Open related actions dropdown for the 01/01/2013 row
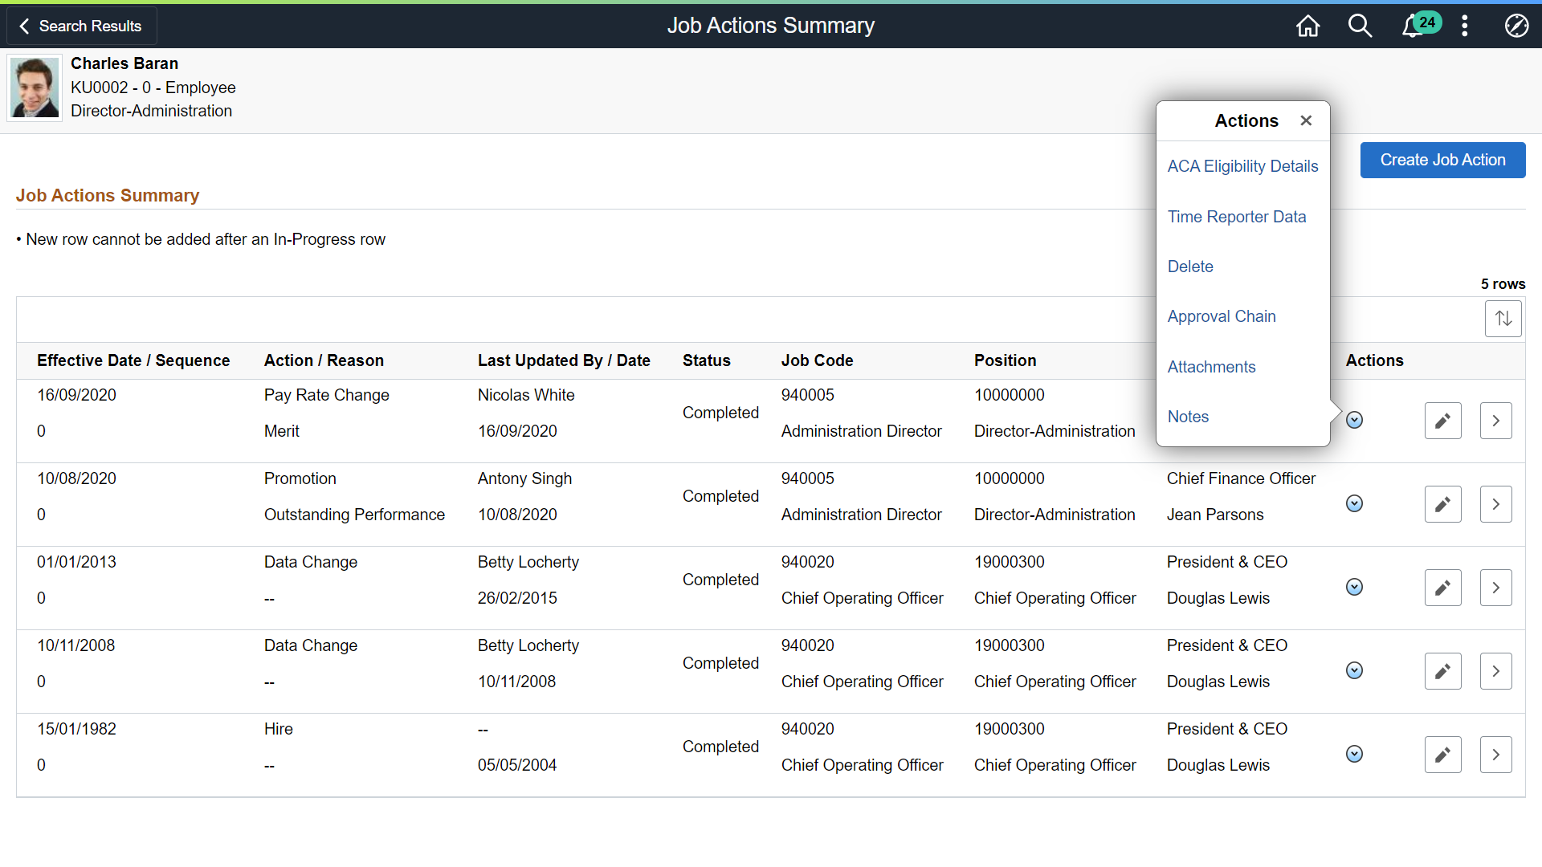Screen dimensions: 1542x867 (1354, 587)
